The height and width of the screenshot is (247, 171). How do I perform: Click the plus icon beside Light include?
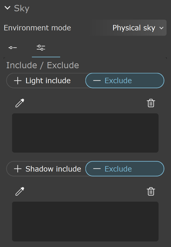18,81
